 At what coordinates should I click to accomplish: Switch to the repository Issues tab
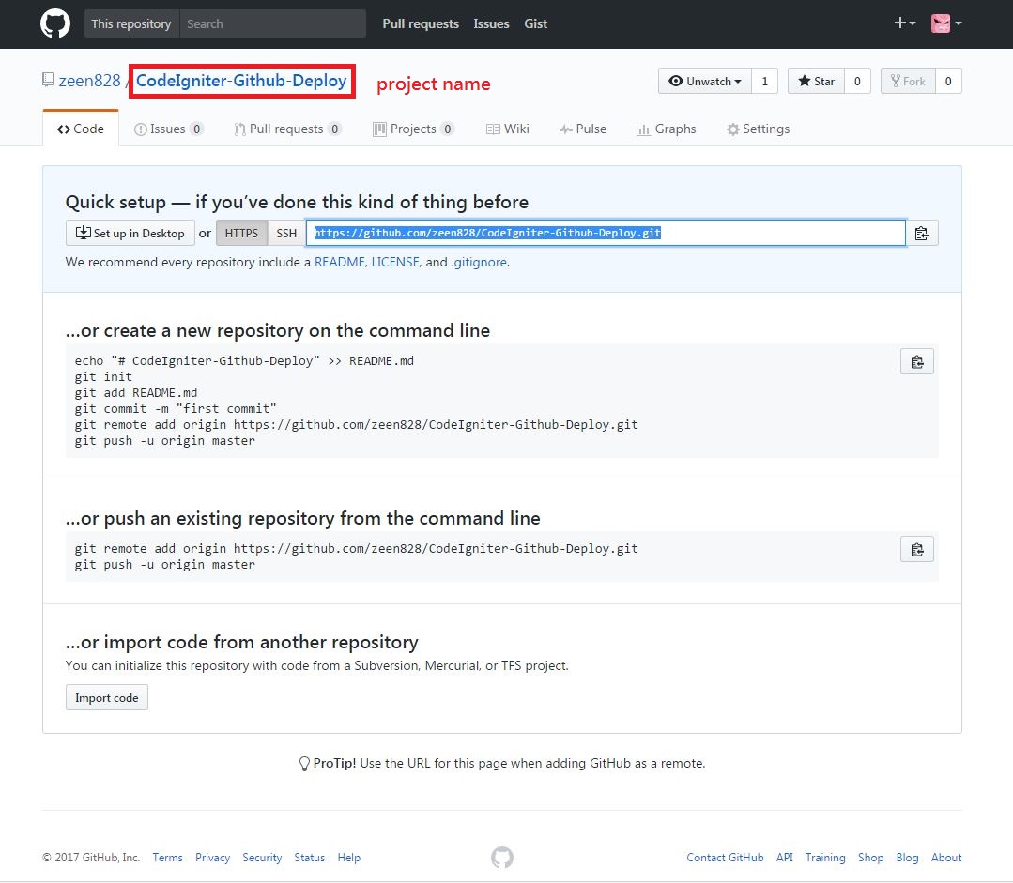[168, 129]
